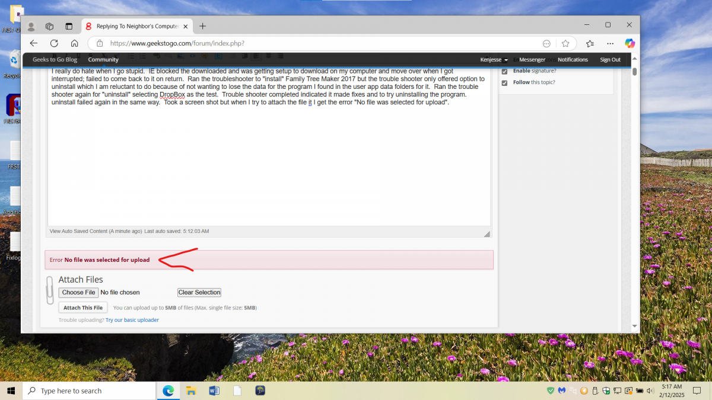This screenshot has height=400, width=712.
Task: Click the page vertical scrollbar thumb
Action: (634, 72)
